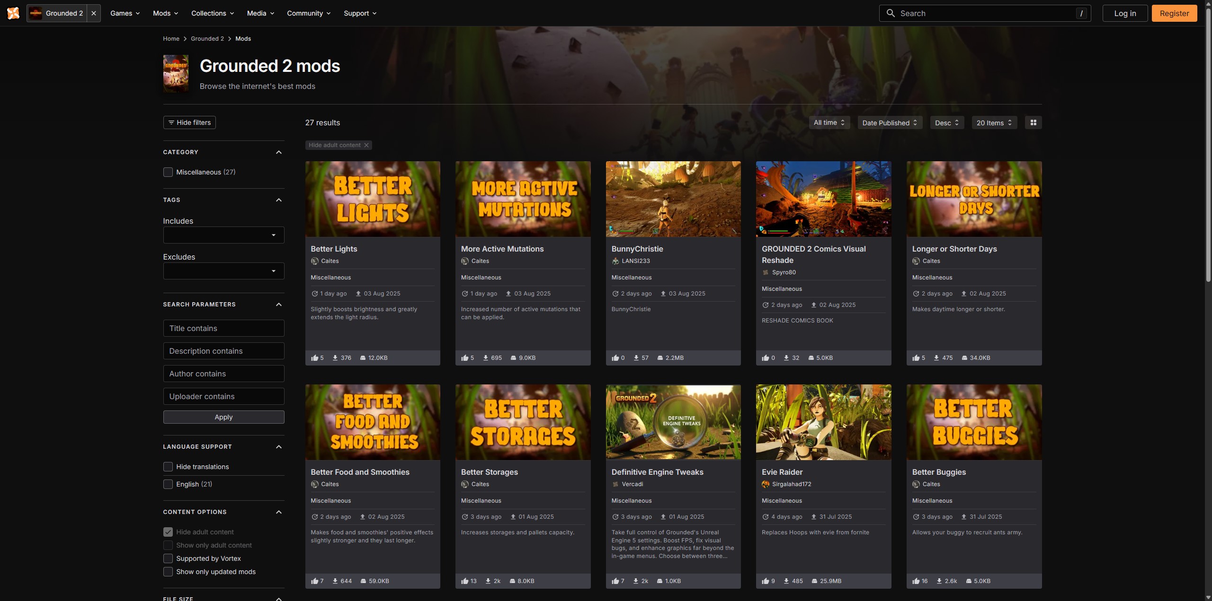The height and width of the screenshot is (601, 1212).
Task: Click the Nexus Mods logo icon
Action: pos(13,13)
